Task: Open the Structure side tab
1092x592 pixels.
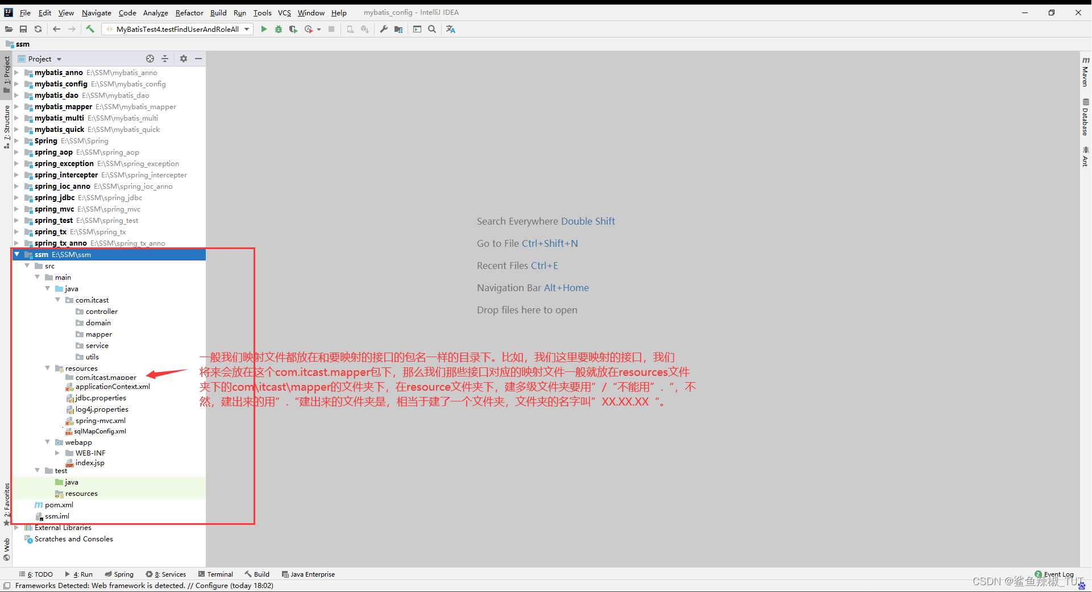Action: (7, 126)
